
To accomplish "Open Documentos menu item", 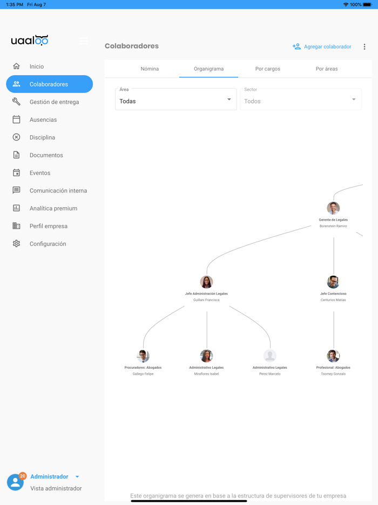I will 50,155.
